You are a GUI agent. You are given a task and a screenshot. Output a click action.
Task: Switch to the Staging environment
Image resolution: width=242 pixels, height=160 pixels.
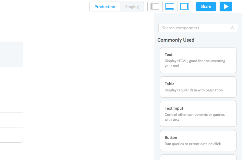132,7
